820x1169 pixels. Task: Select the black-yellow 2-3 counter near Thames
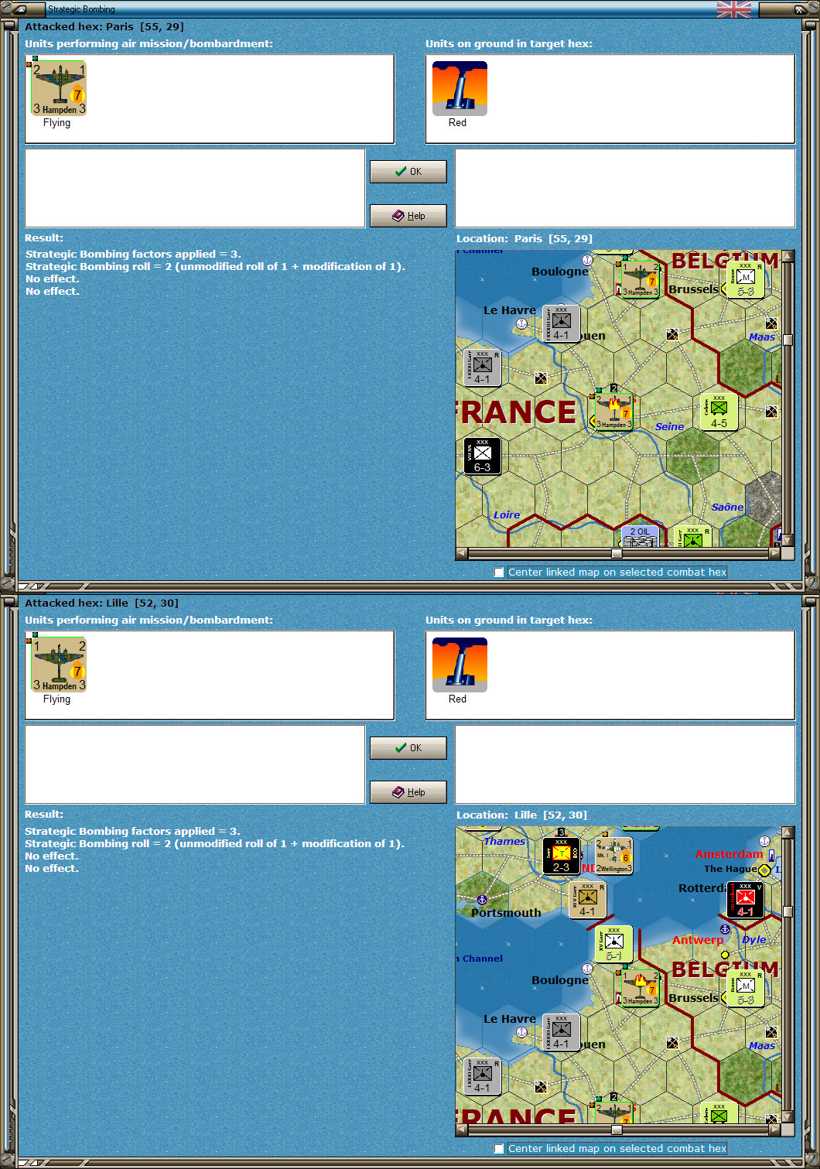coord(562,856)
